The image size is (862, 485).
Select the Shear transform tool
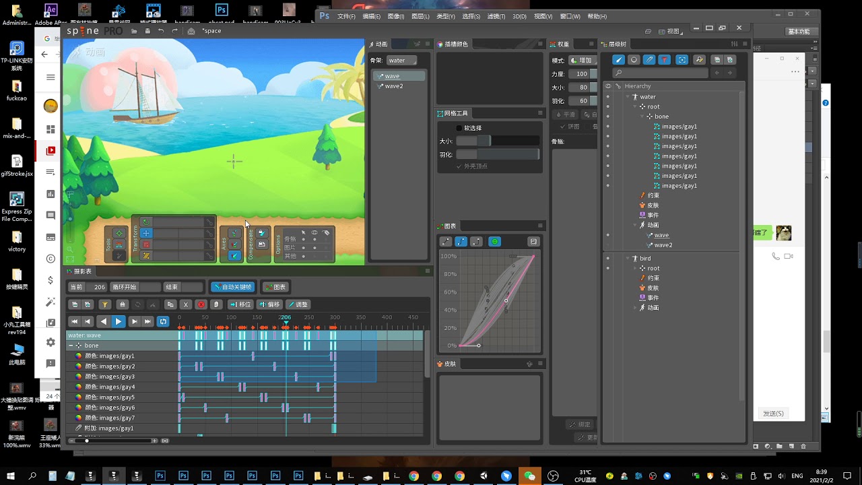pos(146,256)
